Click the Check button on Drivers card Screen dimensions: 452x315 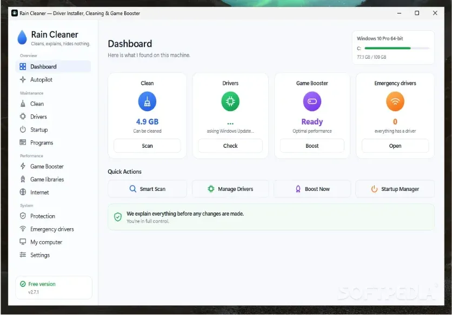[230, 146]
